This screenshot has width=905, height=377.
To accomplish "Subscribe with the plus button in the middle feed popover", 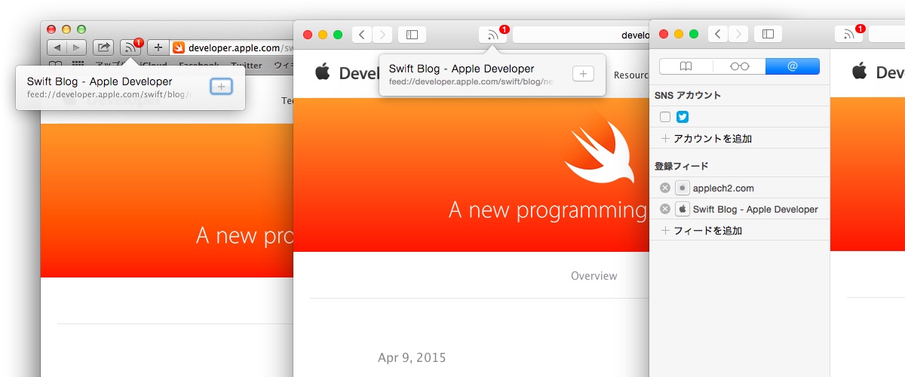I will [584, 74].
